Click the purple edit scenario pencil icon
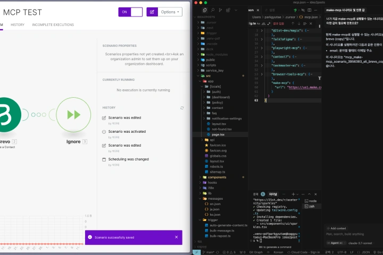The image size is (383, 255). pyautogui.click(x=152, y=12)
